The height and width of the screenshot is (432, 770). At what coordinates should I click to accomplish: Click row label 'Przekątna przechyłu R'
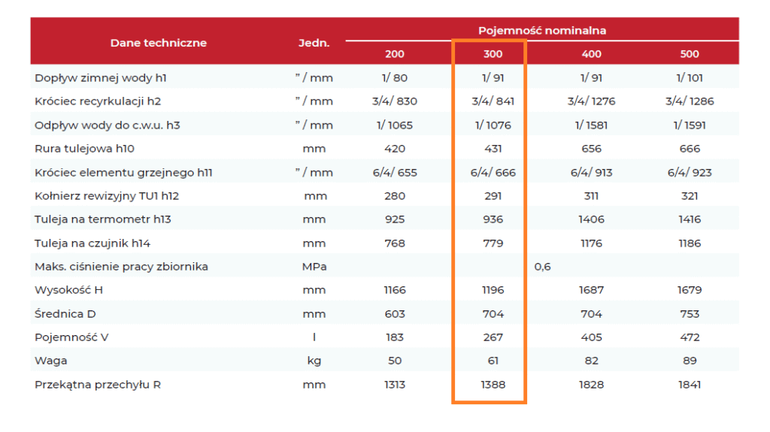(98, 385)
